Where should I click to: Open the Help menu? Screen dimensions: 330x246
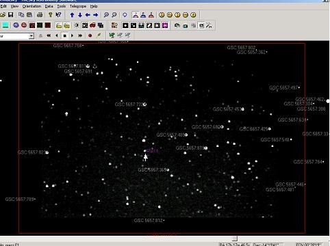click(x=94, y=6)
